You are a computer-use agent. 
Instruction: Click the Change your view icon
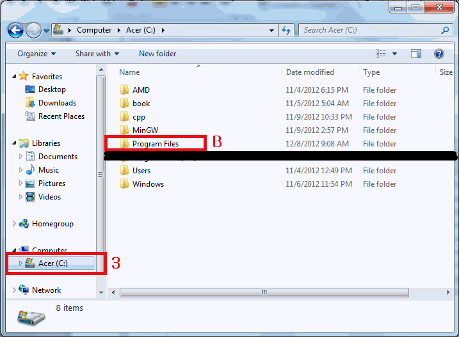(x=382, y=54)
